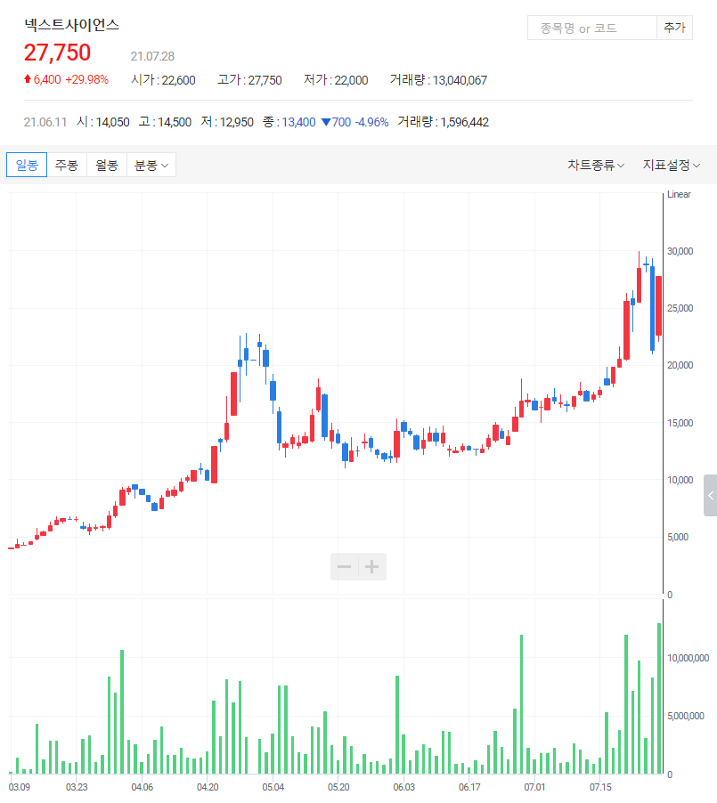Click the 5,000,000 volume axis label
This screenshot has width=717, height=803.
click(688, 716)
